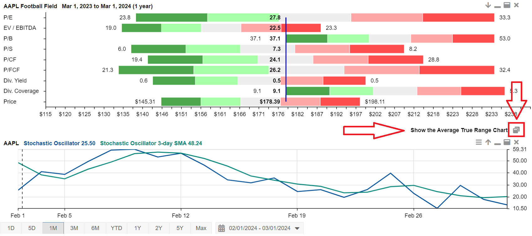The height and width of the screenshot is (236, 532).
Task: Click the P/E high value 33.3
Action: (505, 18)
